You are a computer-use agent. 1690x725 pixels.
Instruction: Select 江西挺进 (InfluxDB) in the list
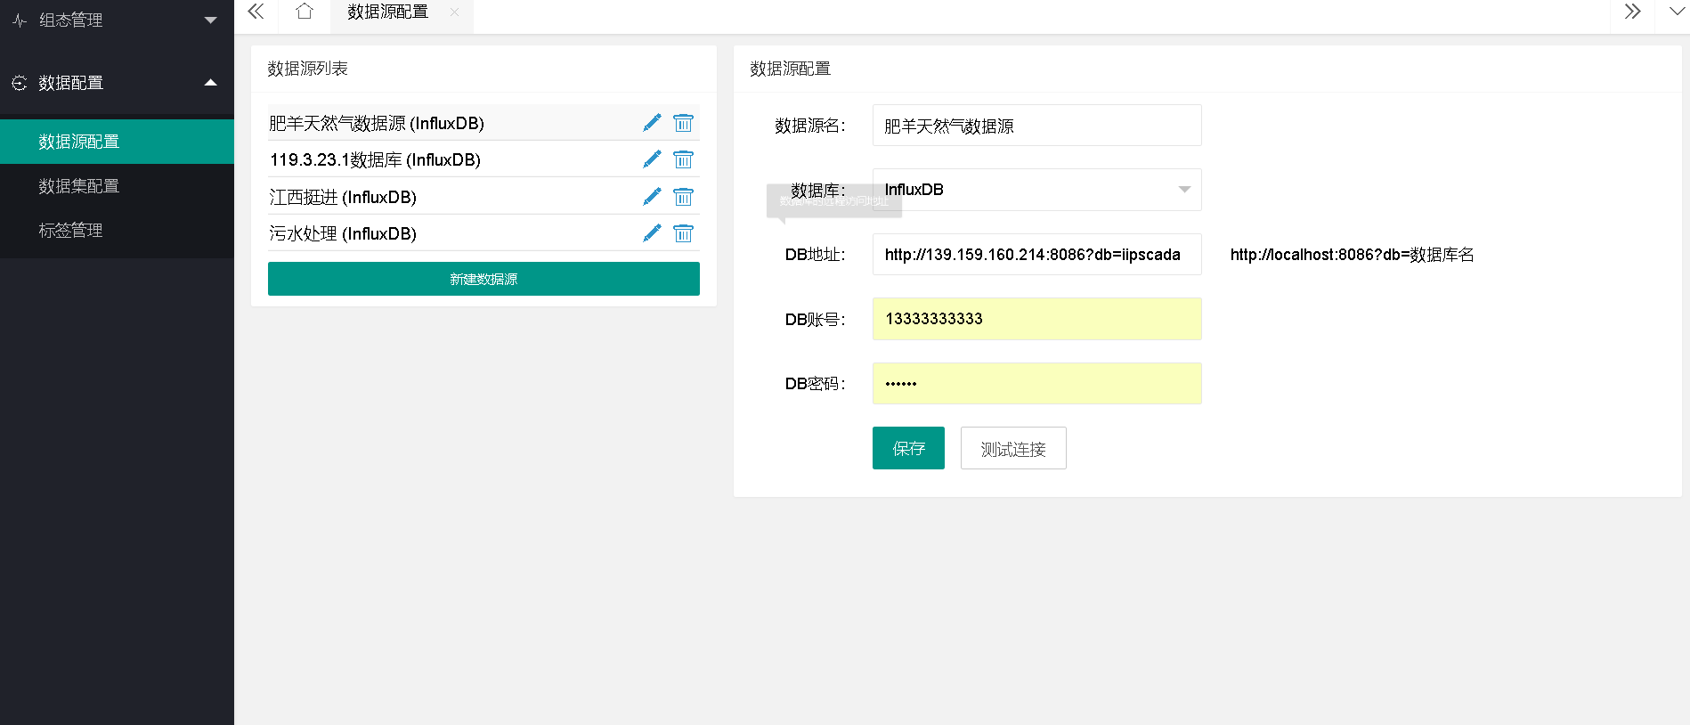[x=343, y=197]
